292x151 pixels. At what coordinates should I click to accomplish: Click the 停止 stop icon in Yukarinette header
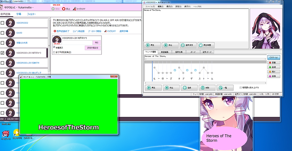tap(64, 9)
